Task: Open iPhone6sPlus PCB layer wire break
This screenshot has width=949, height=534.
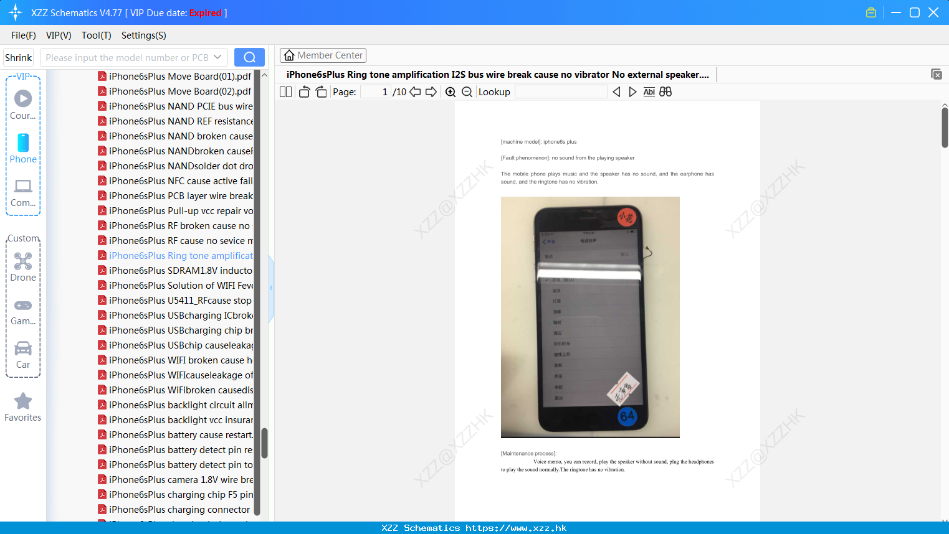Action: [x=175, y=196]
